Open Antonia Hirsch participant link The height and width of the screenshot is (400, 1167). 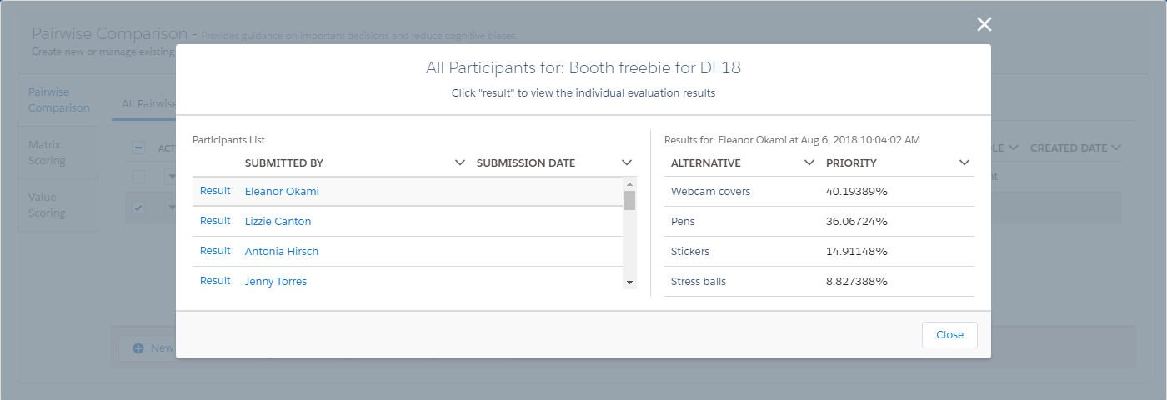point(282,251)
